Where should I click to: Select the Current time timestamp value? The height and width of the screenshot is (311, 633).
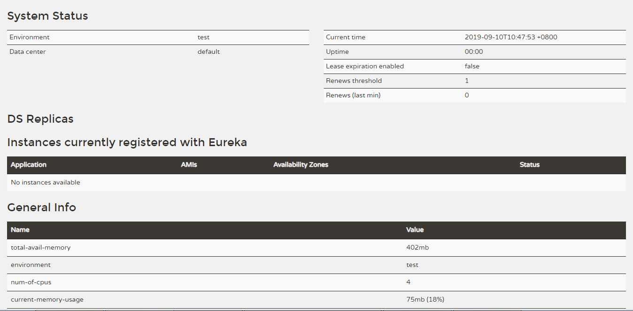tap(511, 37)
